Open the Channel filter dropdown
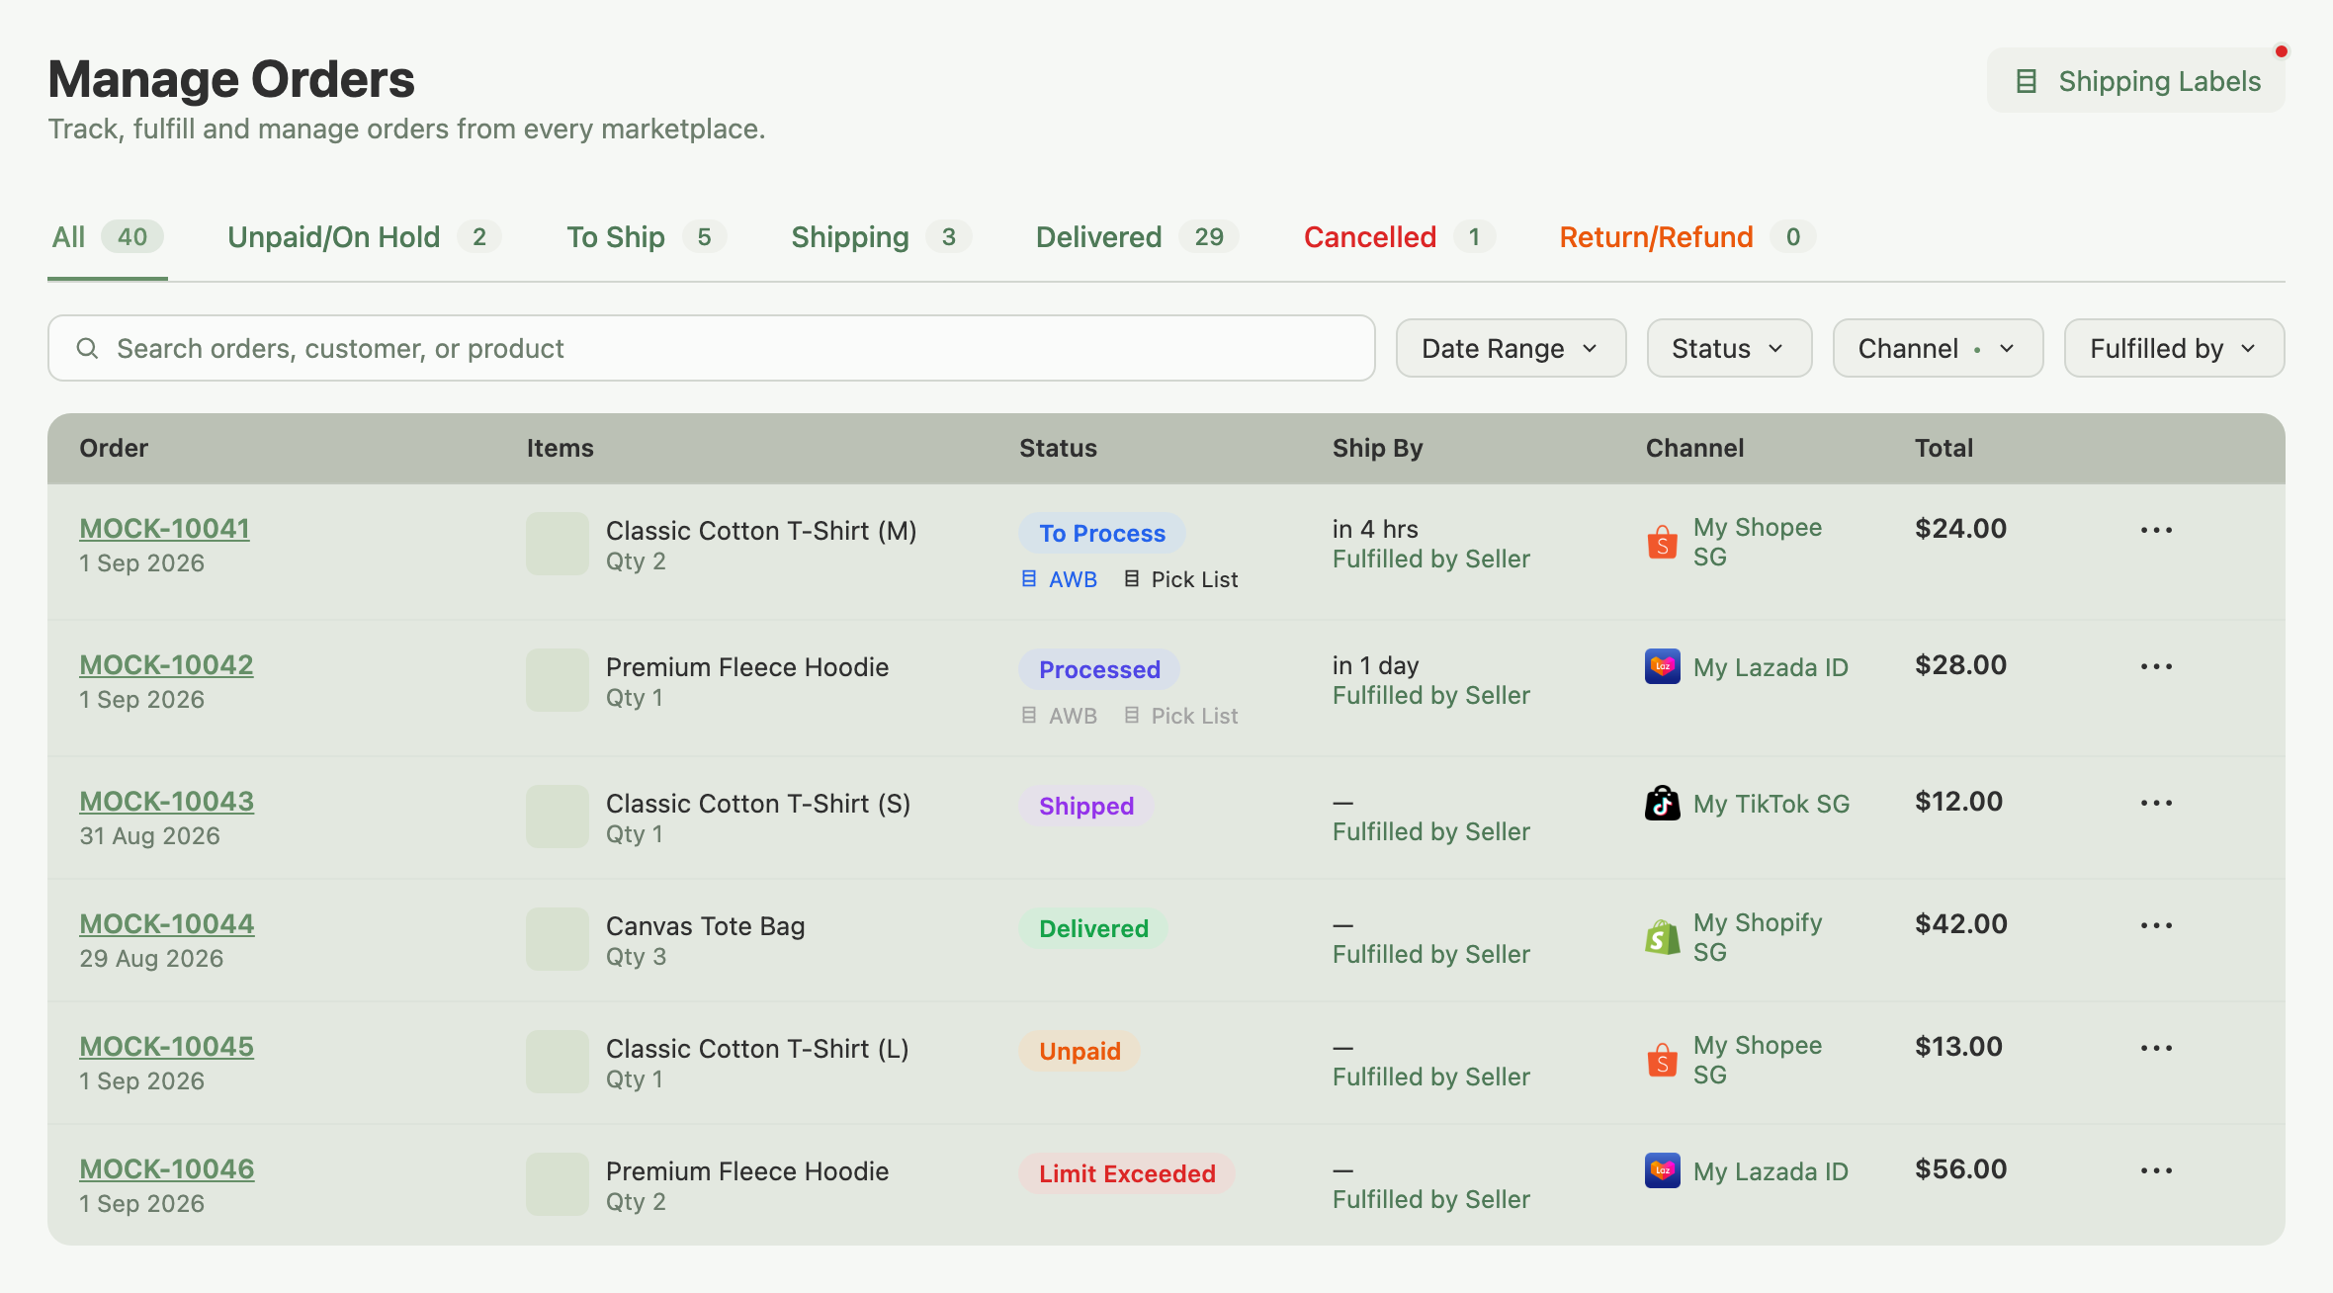The image size is (2333, 1293). 1938,348
